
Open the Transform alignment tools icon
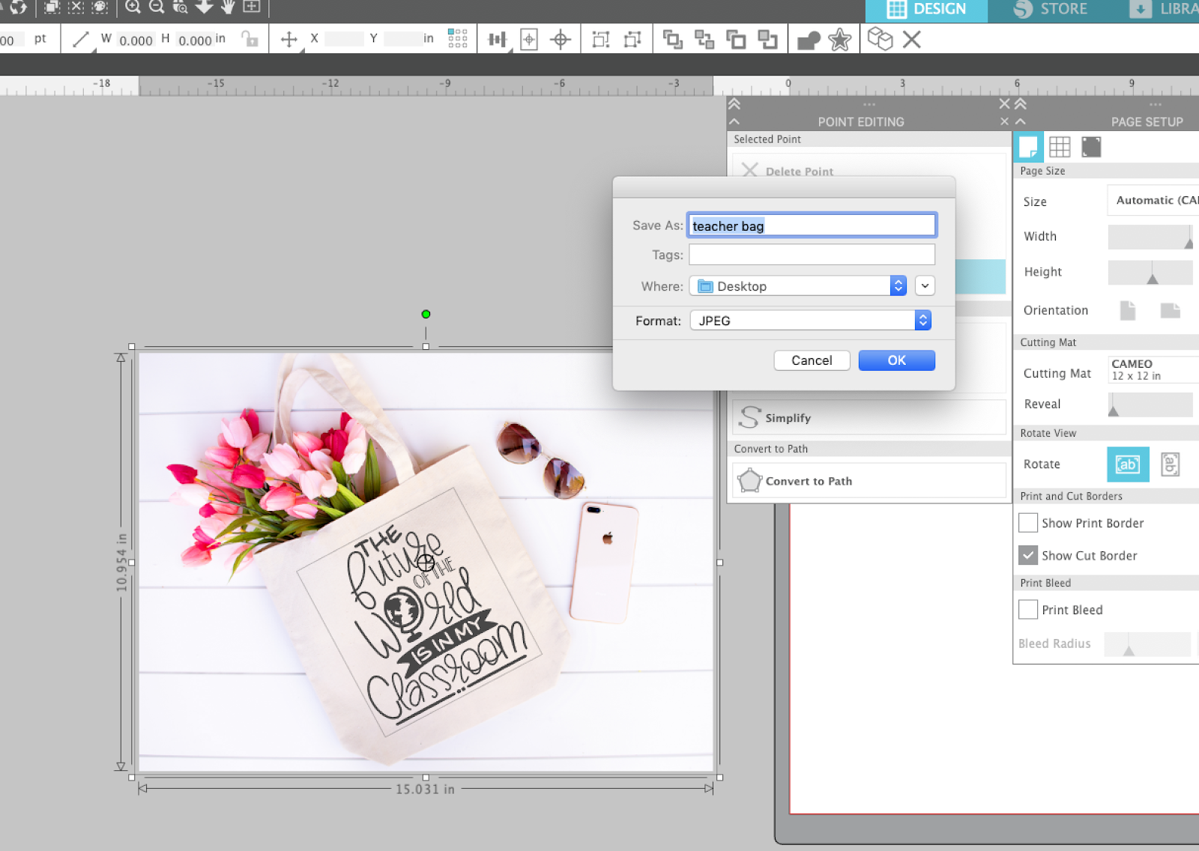[x=497, y=39]
